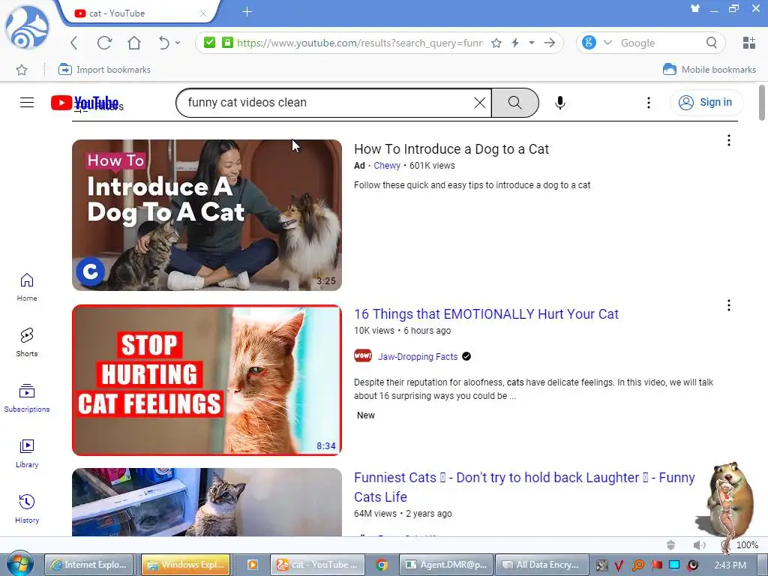Screen dimensions: 768x576
Task: Clear the YouTube search query with X
Action: 480,102
